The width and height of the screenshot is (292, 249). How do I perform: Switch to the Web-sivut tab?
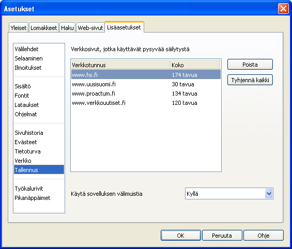point(90,28)
